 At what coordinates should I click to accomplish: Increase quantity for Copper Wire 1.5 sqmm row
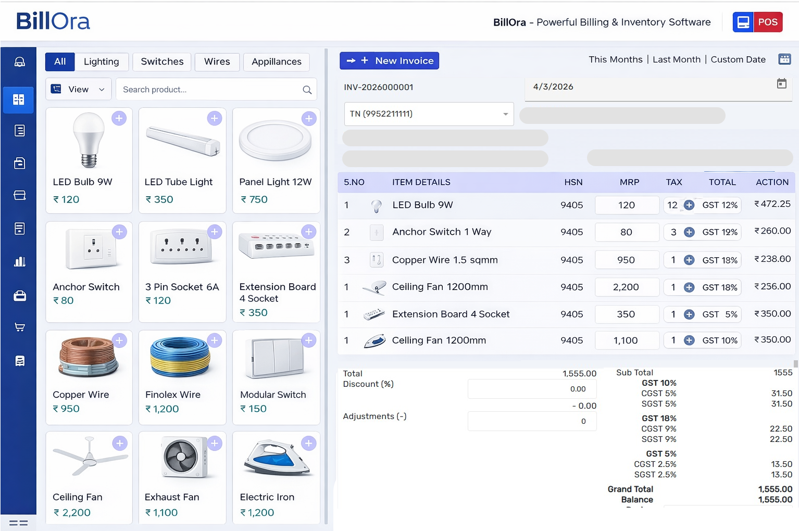(689, 260)
